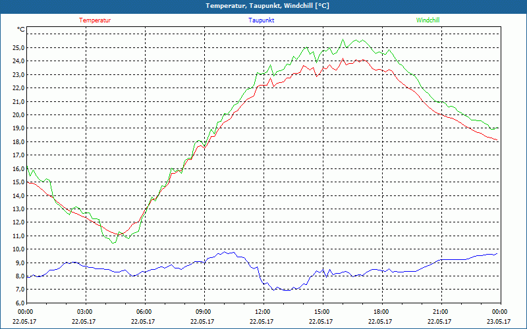Screen dimensions: 527x329
Task: Click the 16,0 y-axis value
Action: pos(18,168)
